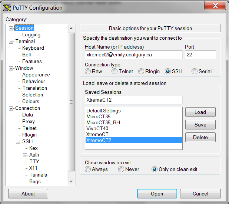
Task: Open the Kex settings category
Action: point(33,148)
